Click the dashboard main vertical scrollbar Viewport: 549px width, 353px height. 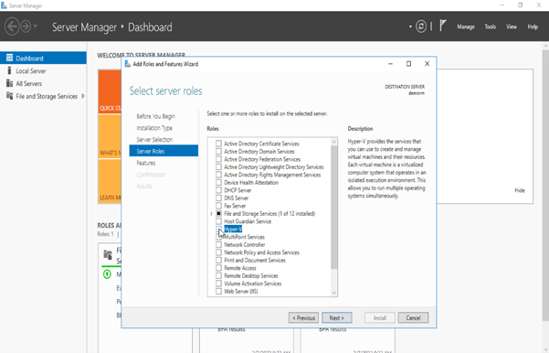click(545, 185)
